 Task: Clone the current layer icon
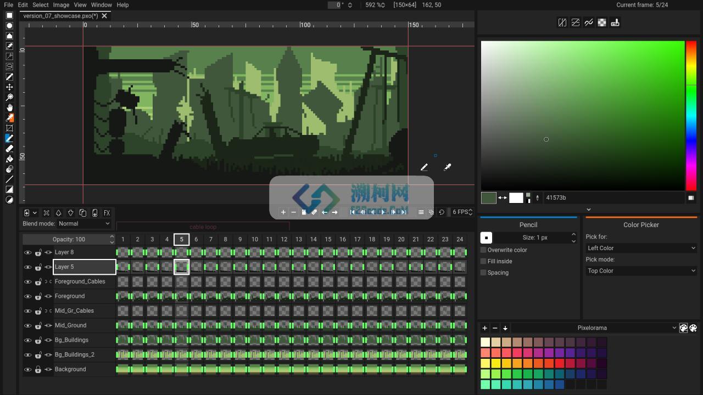(x=83, y=213)
